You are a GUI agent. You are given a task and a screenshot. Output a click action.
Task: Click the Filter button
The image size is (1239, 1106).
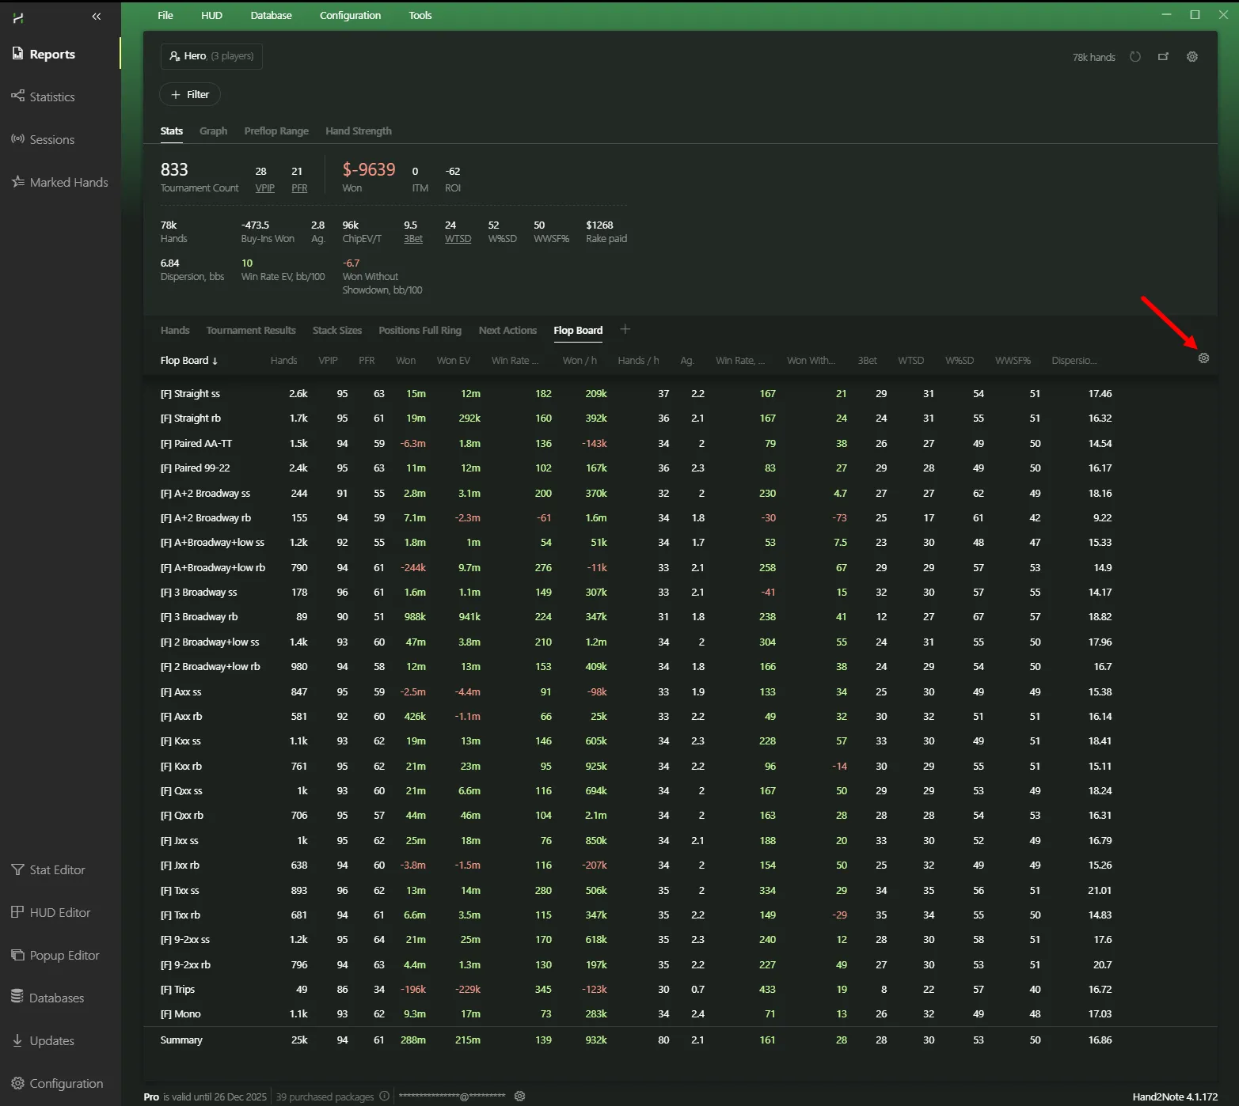[x=190, y=95]
